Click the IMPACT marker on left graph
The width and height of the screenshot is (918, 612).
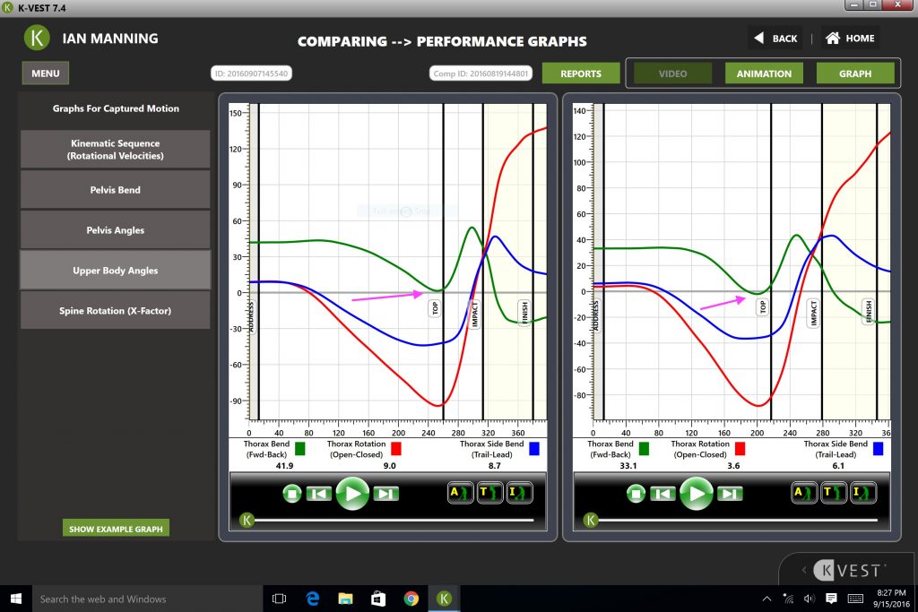click(x=474, y=314)
